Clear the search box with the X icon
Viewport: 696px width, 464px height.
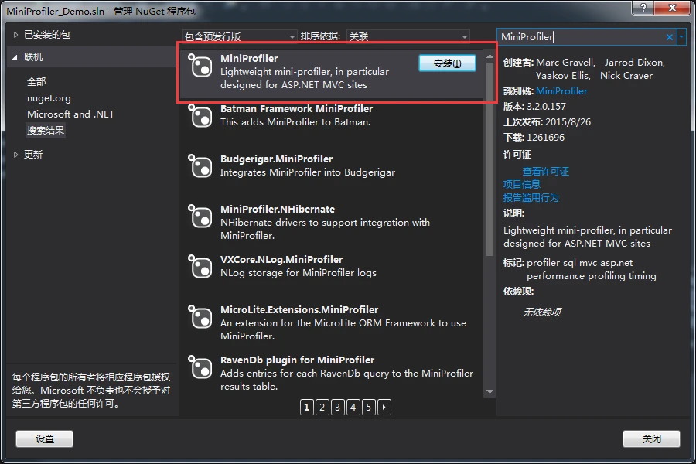coord(670,37)
